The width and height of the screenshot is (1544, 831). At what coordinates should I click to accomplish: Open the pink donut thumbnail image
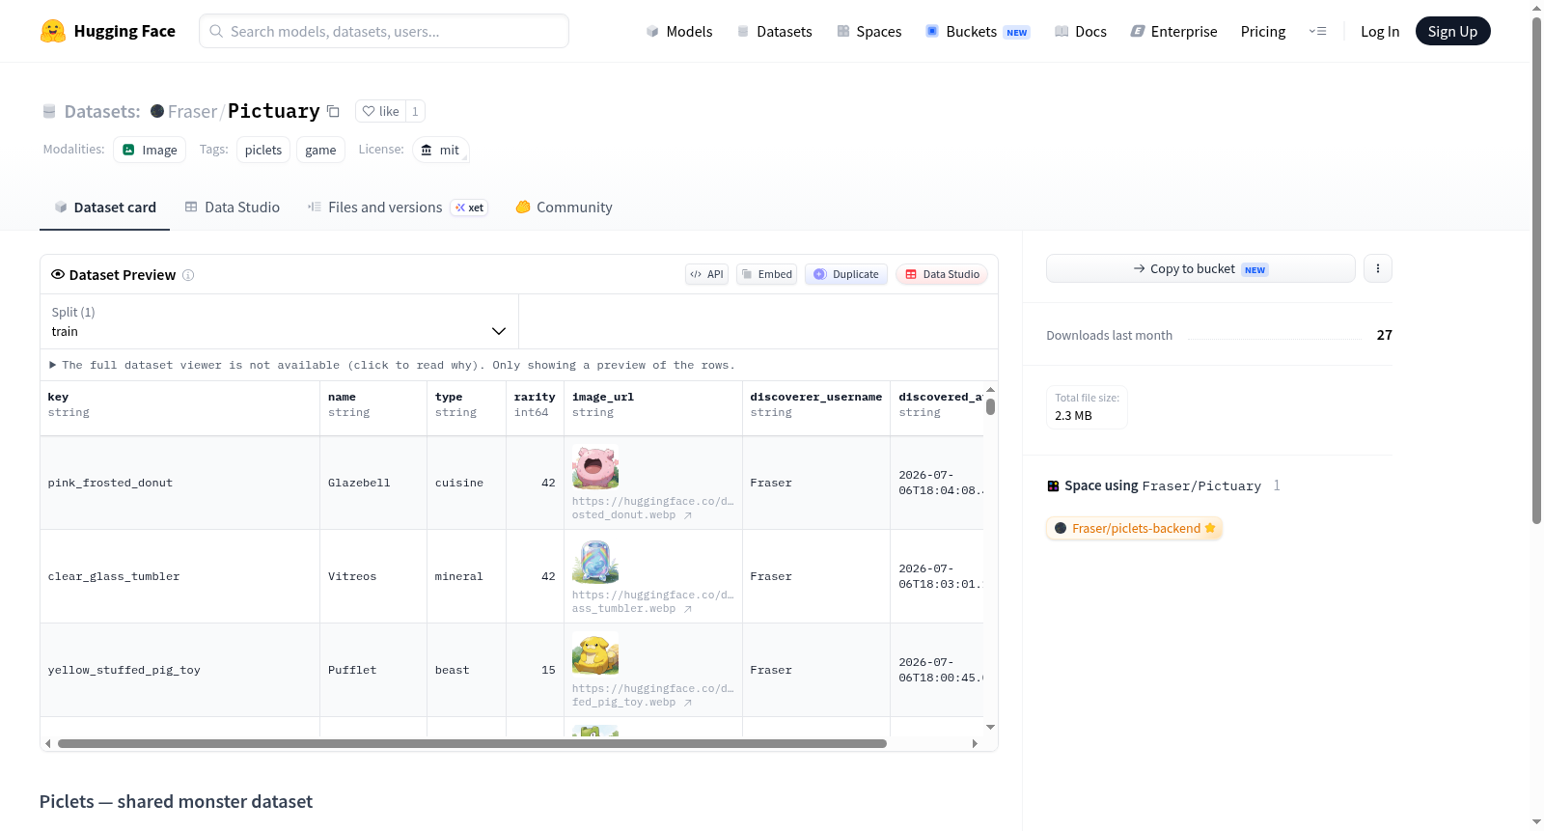pos(595,468)
